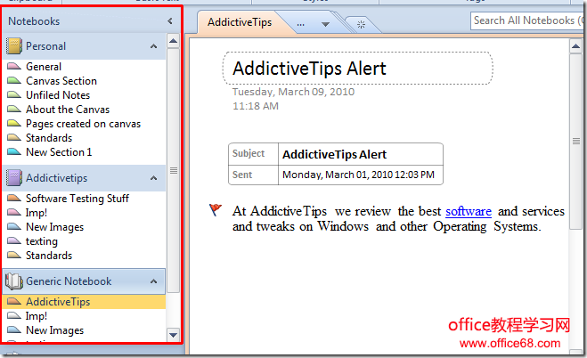The width and height of the screenshot is (587, 358).
Task: Click the cyan New Section 1 tab icon
Action: click(x=14, y=152)
